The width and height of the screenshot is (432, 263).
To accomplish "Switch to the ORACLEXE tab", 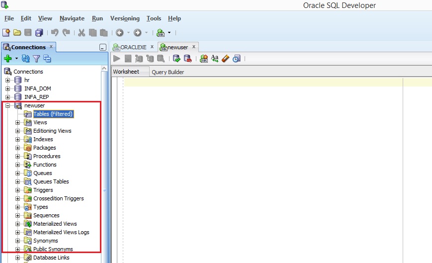I will 133,47.
